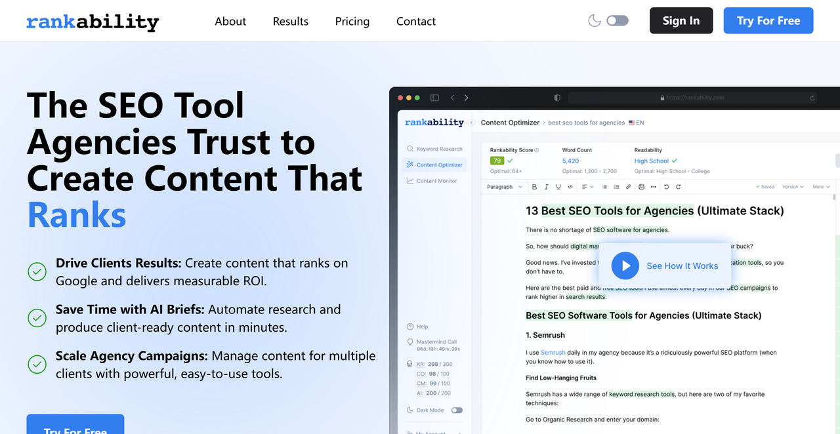Select Keyword Research in the demo sidebar
This screenshot has width=840, height=434.
(434, 149)
